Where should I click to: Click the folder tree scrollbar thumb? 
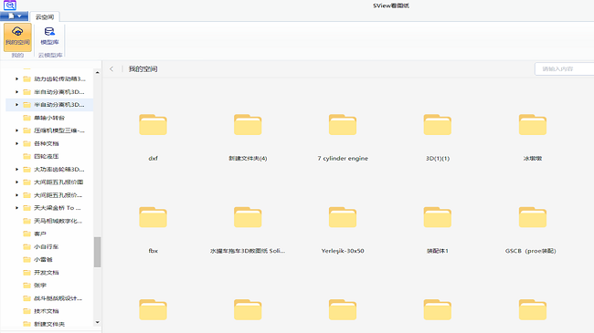coord(98,252)
